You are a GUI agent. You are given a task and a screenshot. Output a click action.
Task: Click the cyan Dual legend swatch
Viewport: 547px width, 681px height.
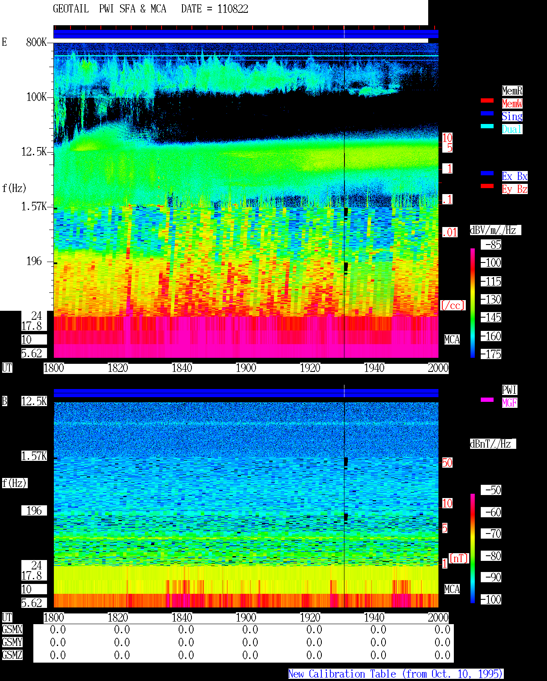[487, 126]
